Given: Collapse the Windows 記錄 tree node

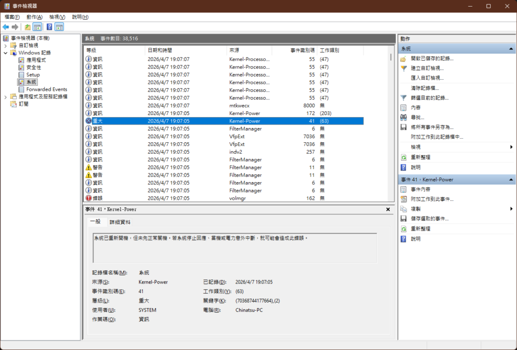Looking at the screenshot, I should pyautogui.click(x=6, y=53).
